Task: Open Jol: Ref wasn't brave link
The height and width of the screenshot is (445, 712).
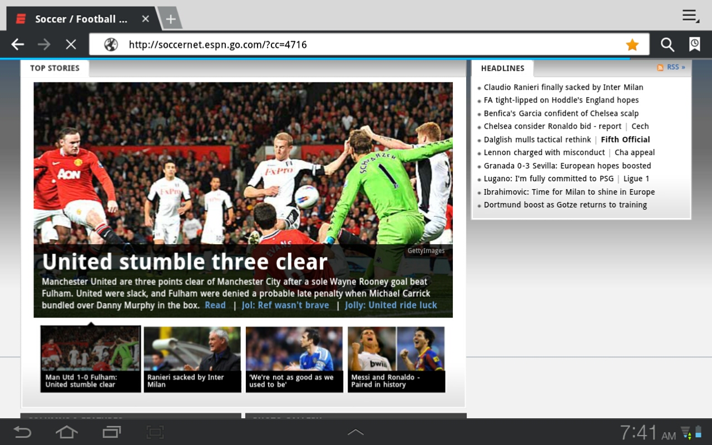Action: point(285,305)
